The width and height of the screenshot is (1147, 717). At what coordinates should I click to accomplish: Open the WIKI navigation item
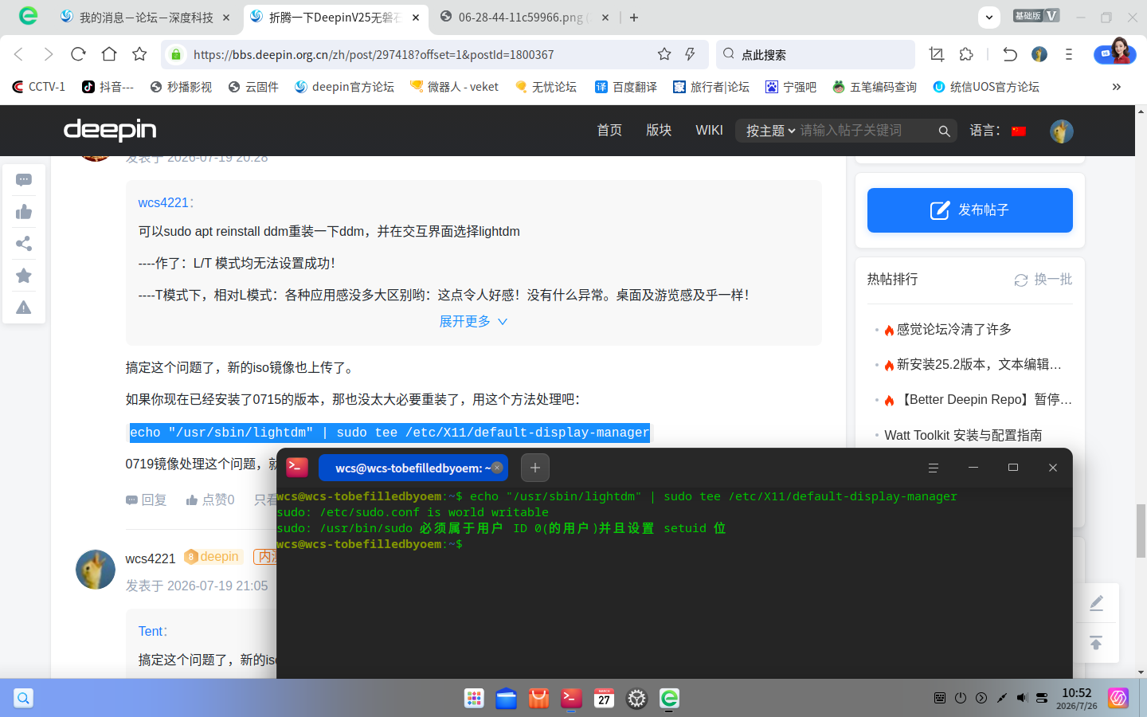point(709,131)
